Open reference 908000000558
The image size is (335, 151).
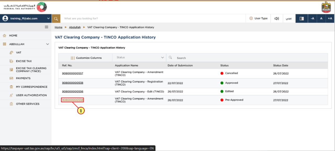[72, 100]
